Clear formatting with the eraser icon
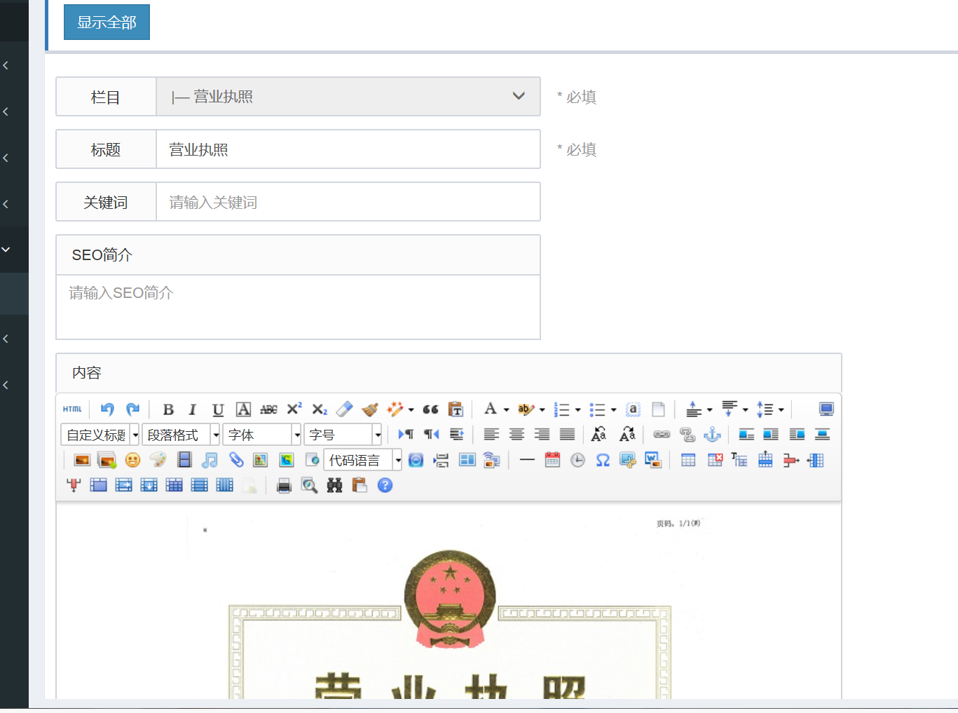This screenshot has width=958, height=713. pos(345,409)
